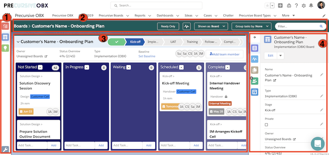The height and width of the screenshot is (155, 329).
Task: Open the Solution Discovery Session card
Action: [39, 94]
